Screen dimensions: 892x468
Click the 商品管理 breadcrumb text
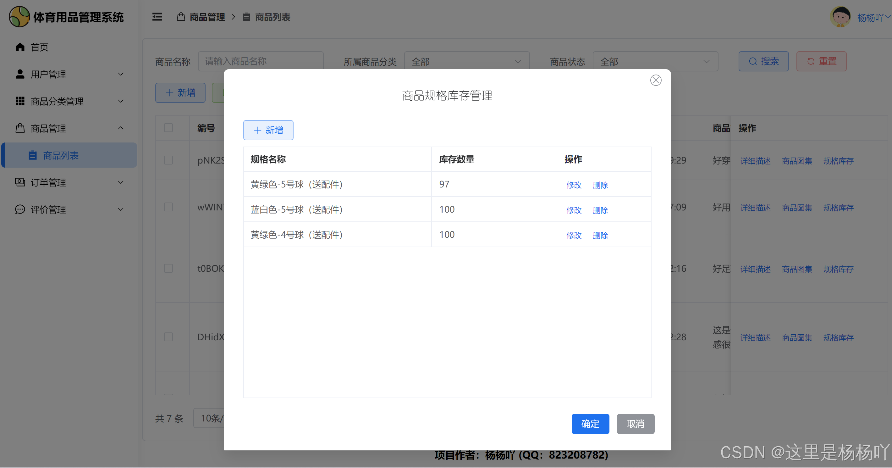(x=207, y=17)
